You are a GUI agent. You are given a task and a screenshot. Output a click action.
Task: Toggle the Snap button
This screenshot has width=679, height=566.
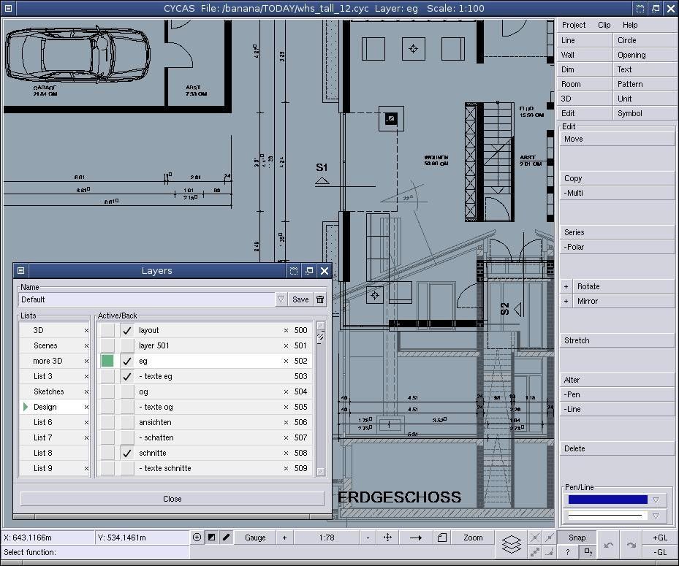577,537
